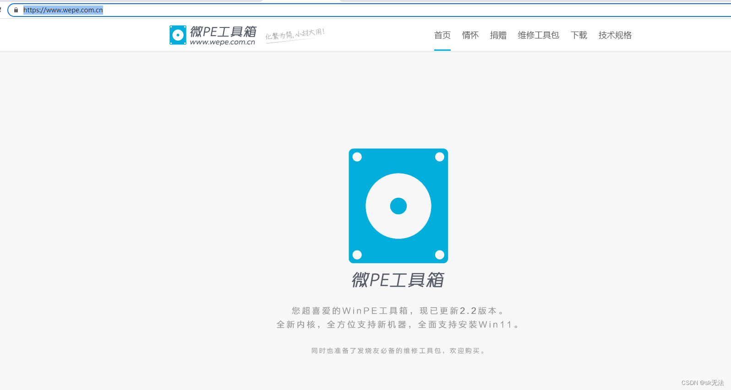731x390 pixels.
Task: Go to the 首页 nav tab
Action: click(x=442, y=35)
